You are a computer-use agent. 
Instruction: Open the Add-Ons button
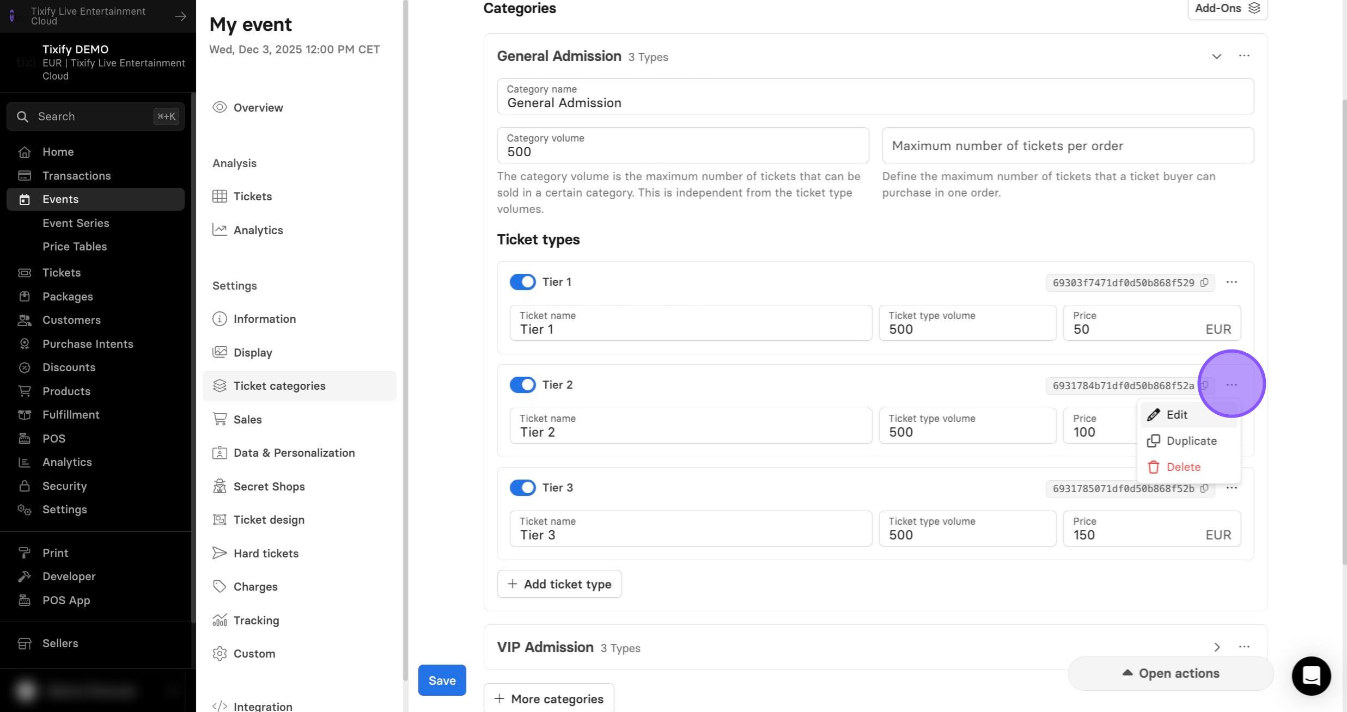coord(1227,9)
